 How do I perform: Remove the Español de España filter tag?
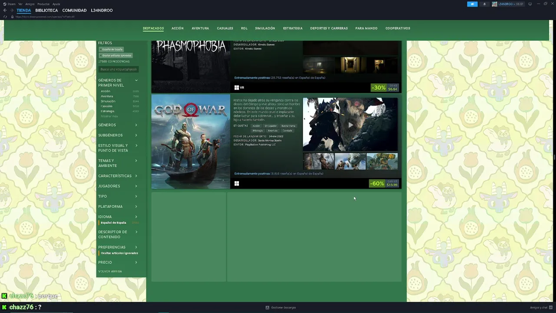(x=112, y=49)
